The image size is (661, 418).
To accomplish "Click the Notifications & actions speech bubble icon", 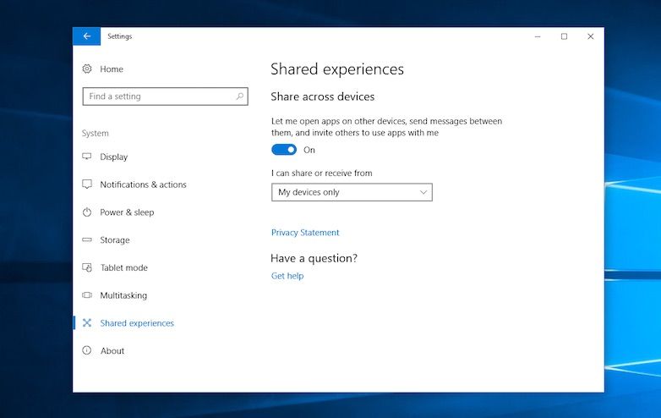I will coord(87,184).
